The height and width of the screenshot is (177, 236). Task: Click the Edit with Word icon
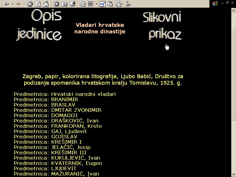pyautogui.click(x=91, y=4)
